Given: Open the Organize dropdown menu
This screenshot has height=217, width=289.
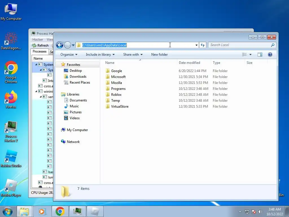Looking at the screenshot, I should click(69, 55).
